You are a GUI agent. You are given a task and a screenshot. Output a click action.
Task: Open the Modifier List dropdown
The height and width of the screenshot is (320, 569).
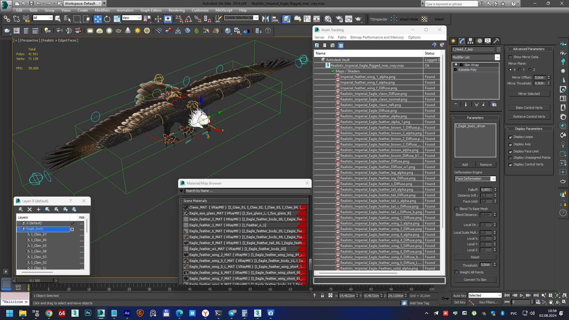pyautogui.click(x=476, y=57)
